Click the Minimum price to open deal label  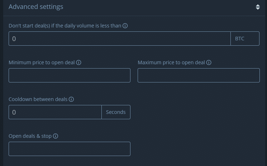[x=42, y=62]
